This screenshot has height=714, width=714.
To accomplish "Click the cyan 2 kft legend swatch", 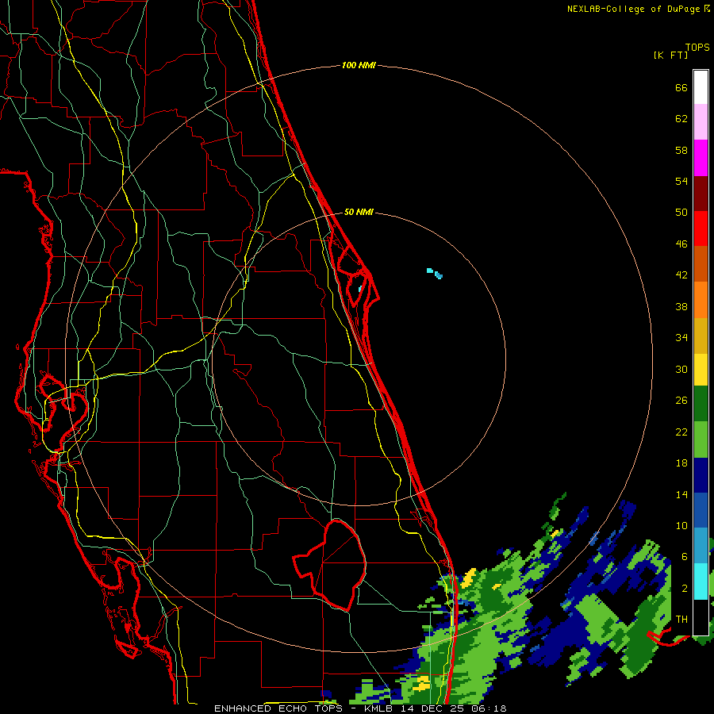I will (x=701, y=582).
